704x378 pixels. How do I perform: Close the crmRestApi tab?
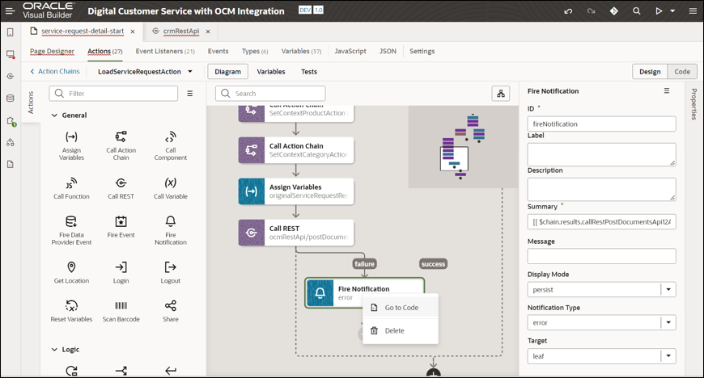point(208,31)
